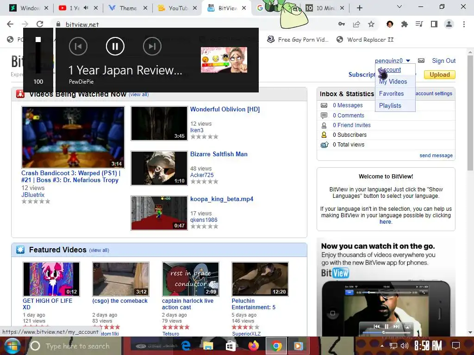The image size is (474, 355).
Task: Open 0 Comments in Inbox & Statistics
Action: tap(348, 115)
